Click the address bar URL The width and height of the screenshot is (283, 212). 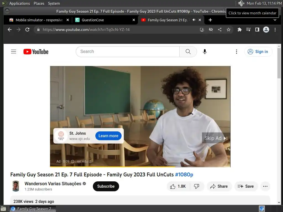[x=86, y=30]
